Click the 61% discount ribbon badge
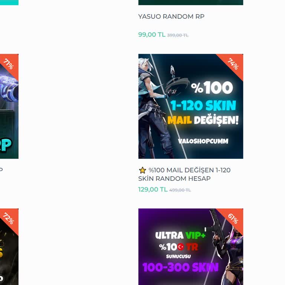The width and height of the screenshot is (285, 285). (233, 218)
